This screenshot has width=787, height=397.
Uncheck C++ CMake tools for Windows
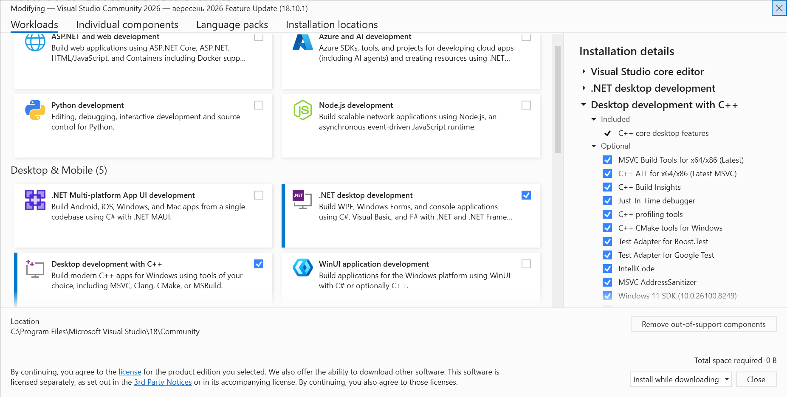(x=608, y=228)
